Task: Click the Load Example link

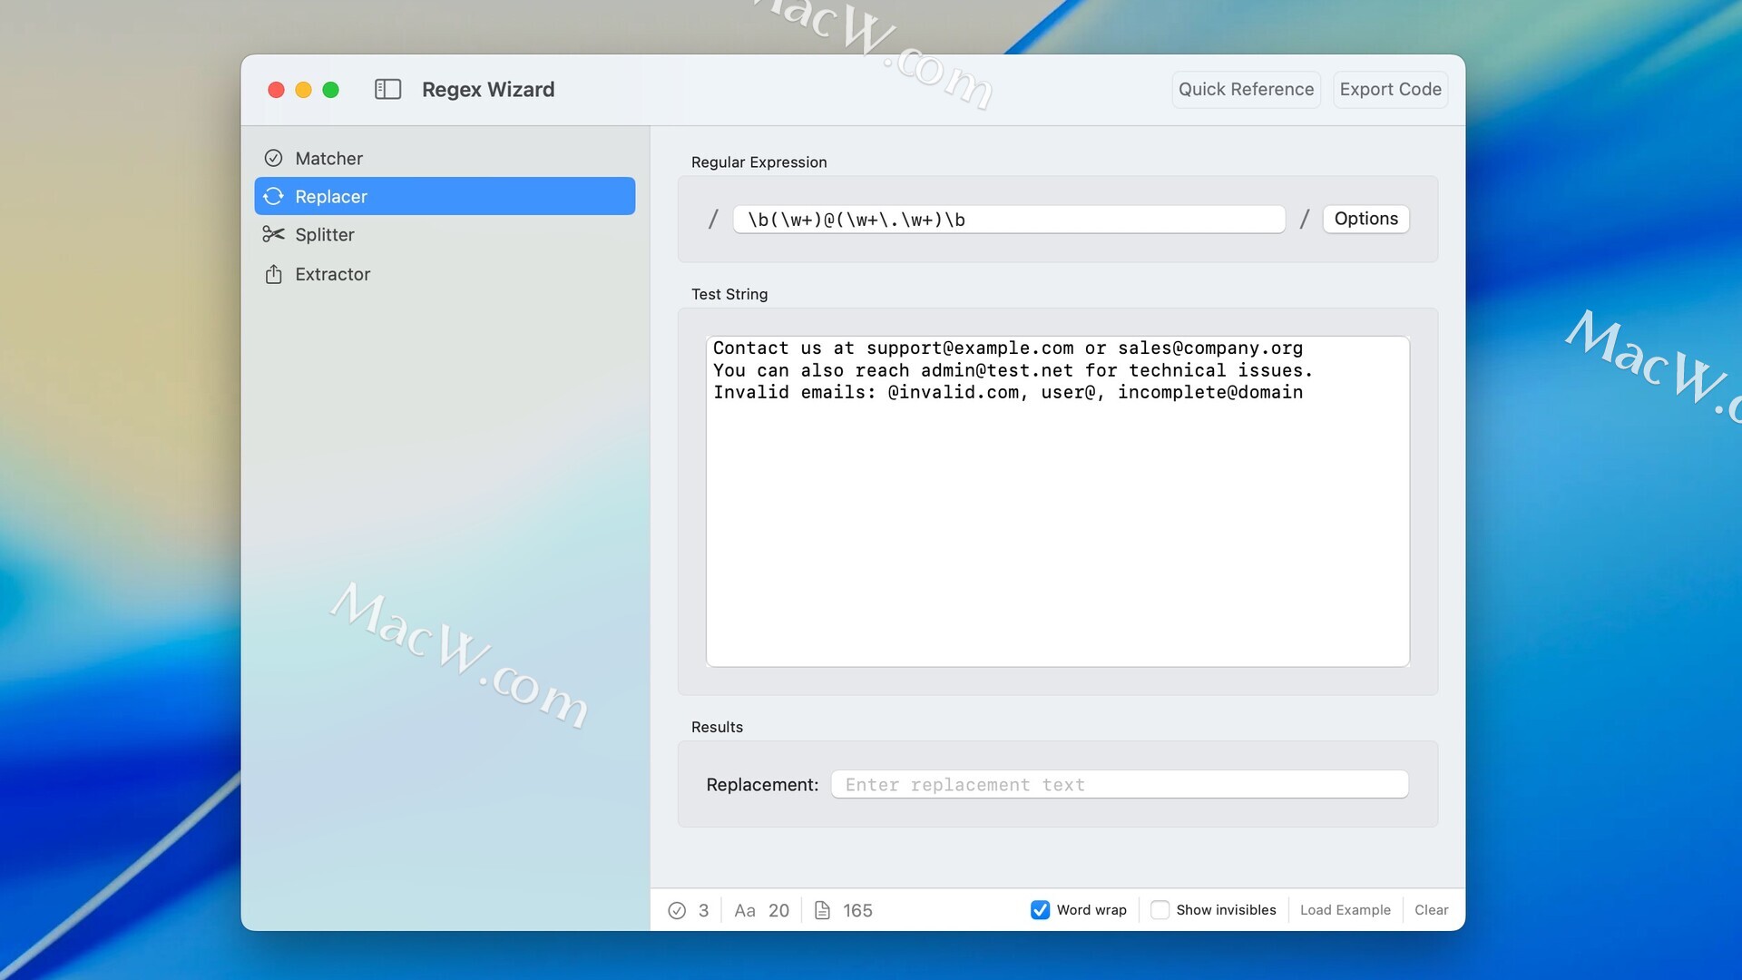Action: 1345,909
